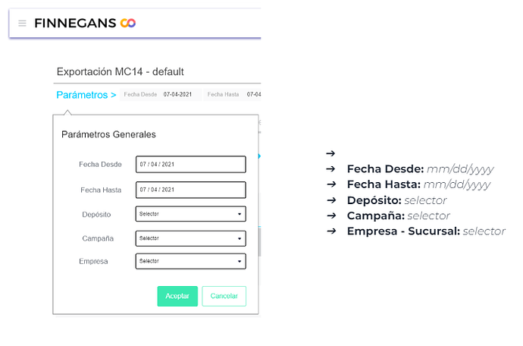523x346 pixels.
Task: Open the Campaña selector dropdown
Action: [x=191, y=238]
